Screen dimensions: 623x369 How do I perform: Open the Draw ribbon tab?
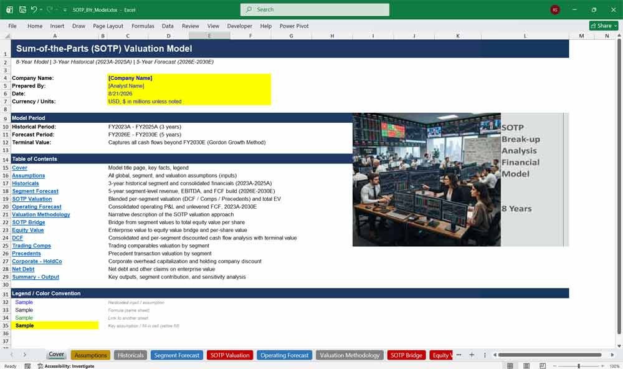pos(78,26)
